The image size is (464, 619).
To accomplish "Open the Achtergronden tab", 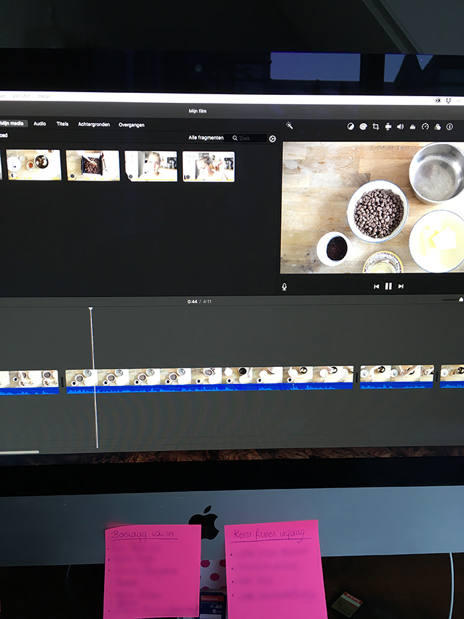I will coord(94,124).
